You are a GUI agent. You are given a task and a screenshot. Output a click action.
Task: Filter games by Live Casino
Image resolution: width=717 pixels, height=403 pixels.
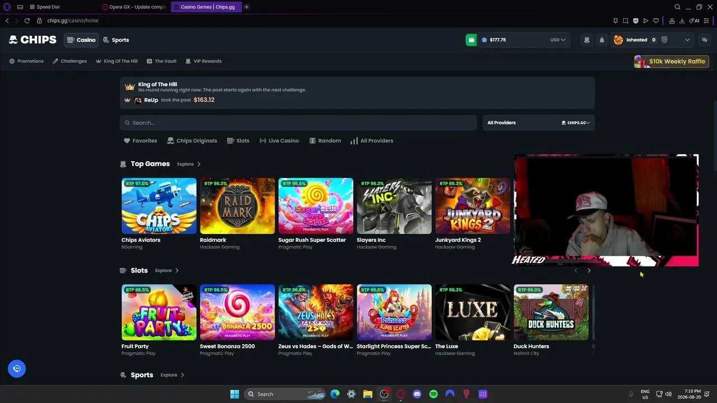point(279,140)
